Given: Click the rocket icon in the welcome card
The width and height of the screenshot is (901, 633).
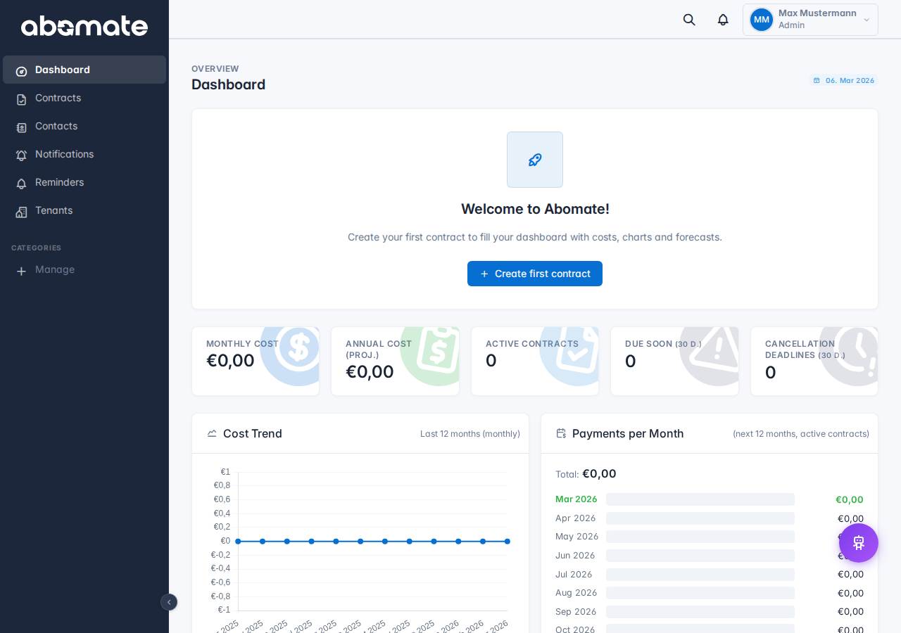Looking at the screenshot, I should point(534,159).
